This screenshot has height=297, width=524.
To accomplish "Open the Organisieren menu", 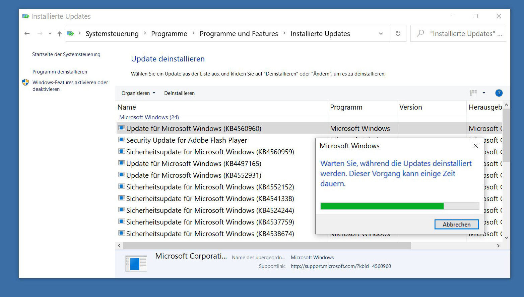I will coord(138,93).
